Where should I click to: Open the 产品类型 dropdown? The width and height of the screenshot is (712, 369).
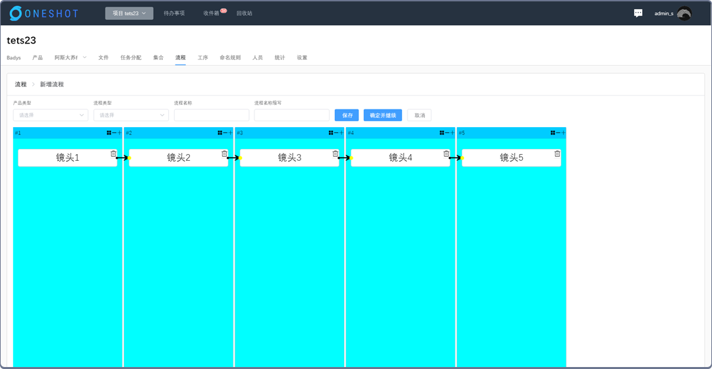point(50,115)
